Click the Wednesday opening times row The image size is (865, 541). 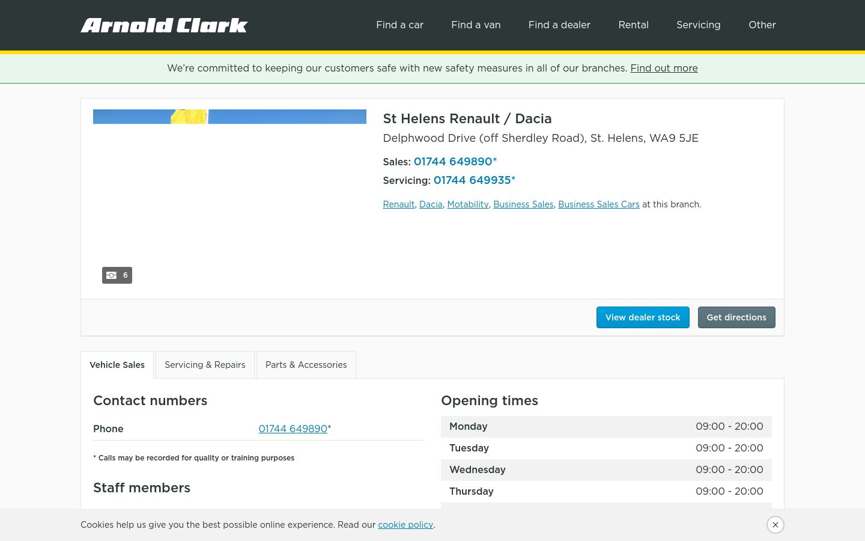pos(606,470)
